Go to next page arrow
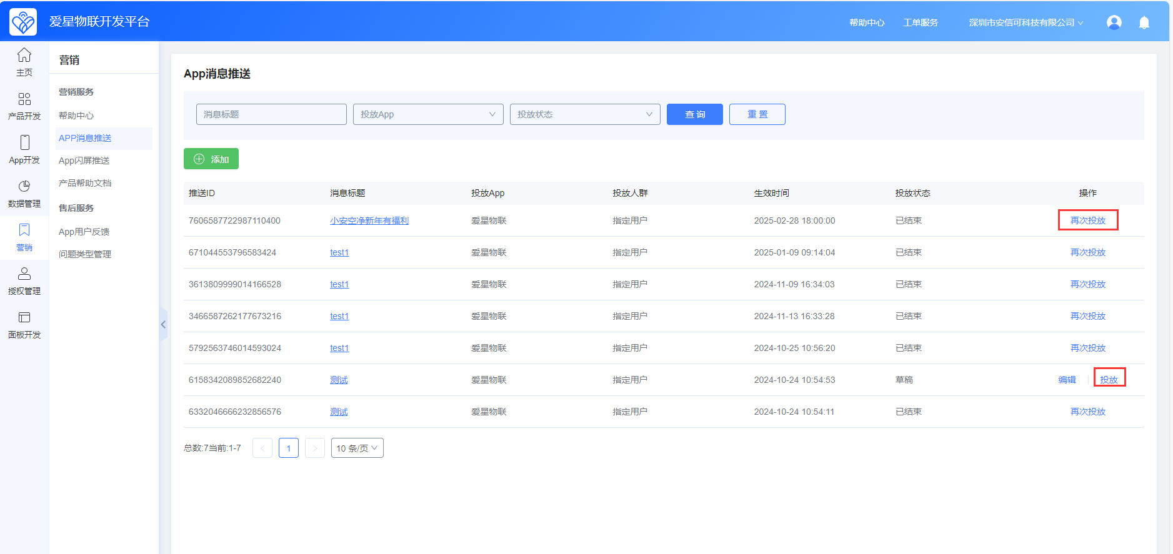This screenshot has width=1173, height=554. click(x=315, y=448)
